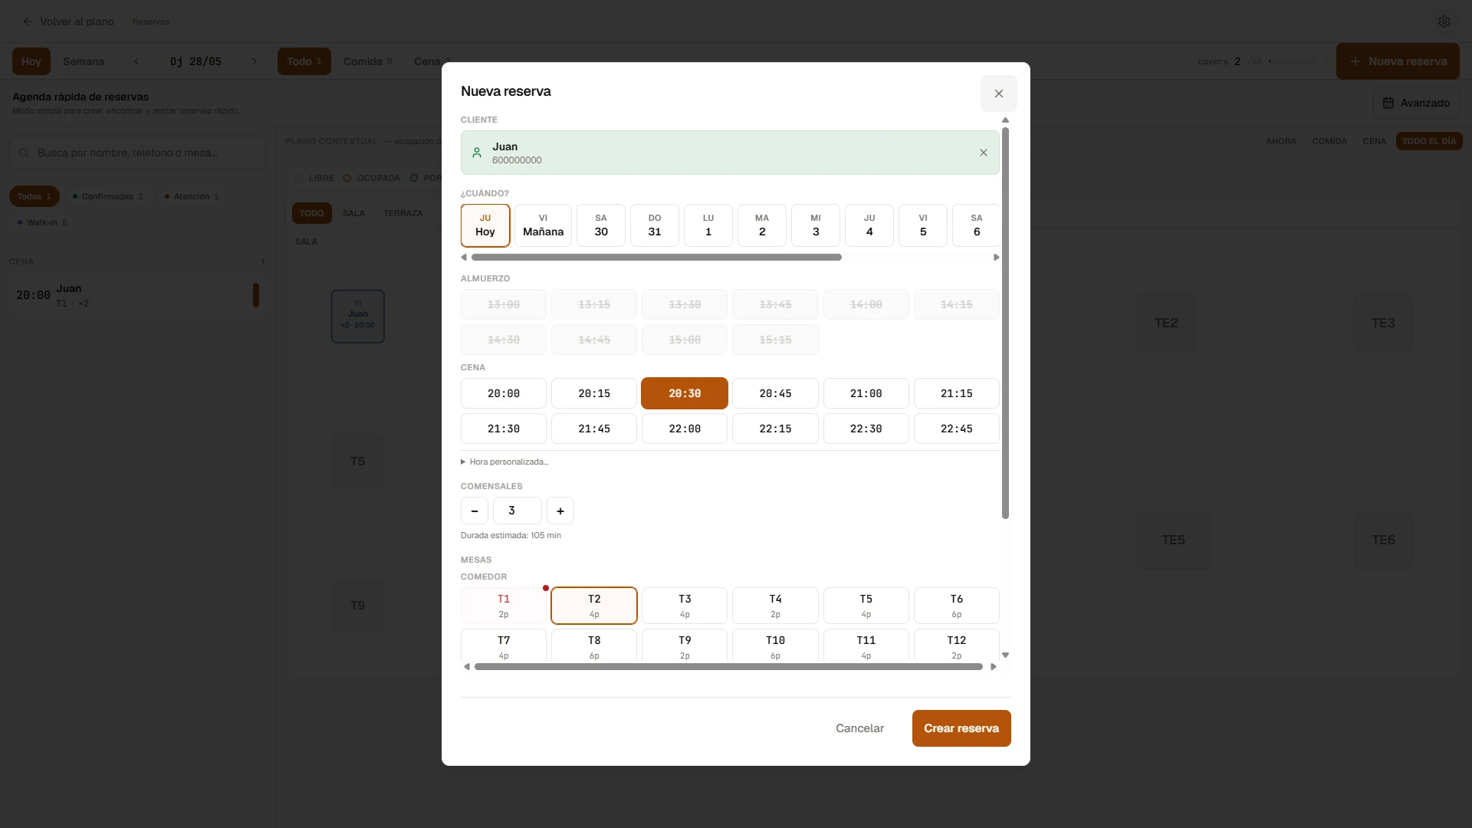Switch to Semana view
This screenshot has width=1472, height=828.
click(84, 61)
